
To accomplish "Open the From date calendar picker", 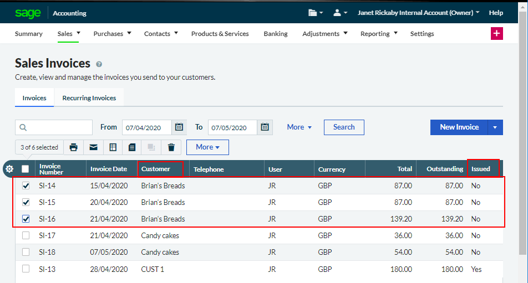I will (179, 127).
